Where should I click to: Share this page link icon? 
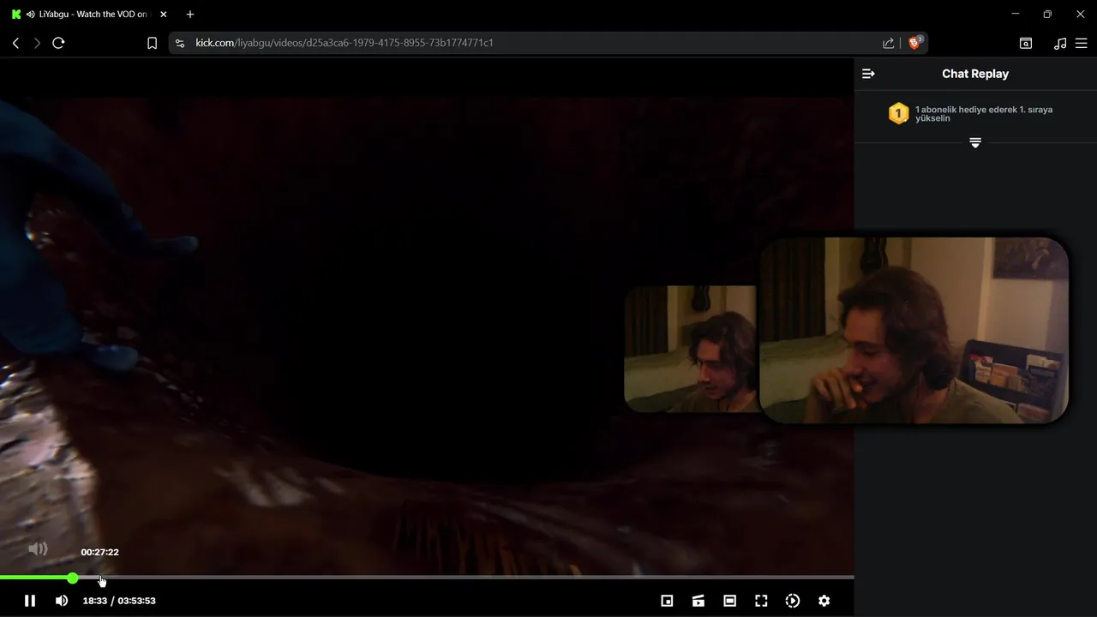click(889, 43)
